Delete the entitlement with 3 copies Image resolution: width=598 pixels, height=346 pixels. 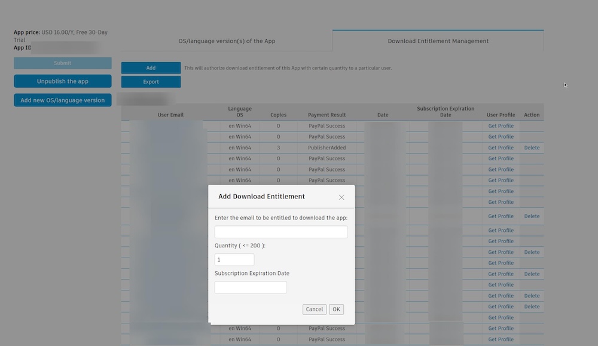pos(532,148)
